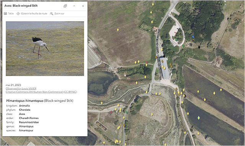The height and width of the screenshot is (146, 245).
Task: Select the kingdom value Animalia
Action: click(24, 106)
